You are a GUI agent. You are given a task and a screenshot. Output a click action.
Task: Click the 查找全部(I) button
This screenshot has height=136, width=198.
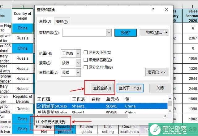coord(102,88)
